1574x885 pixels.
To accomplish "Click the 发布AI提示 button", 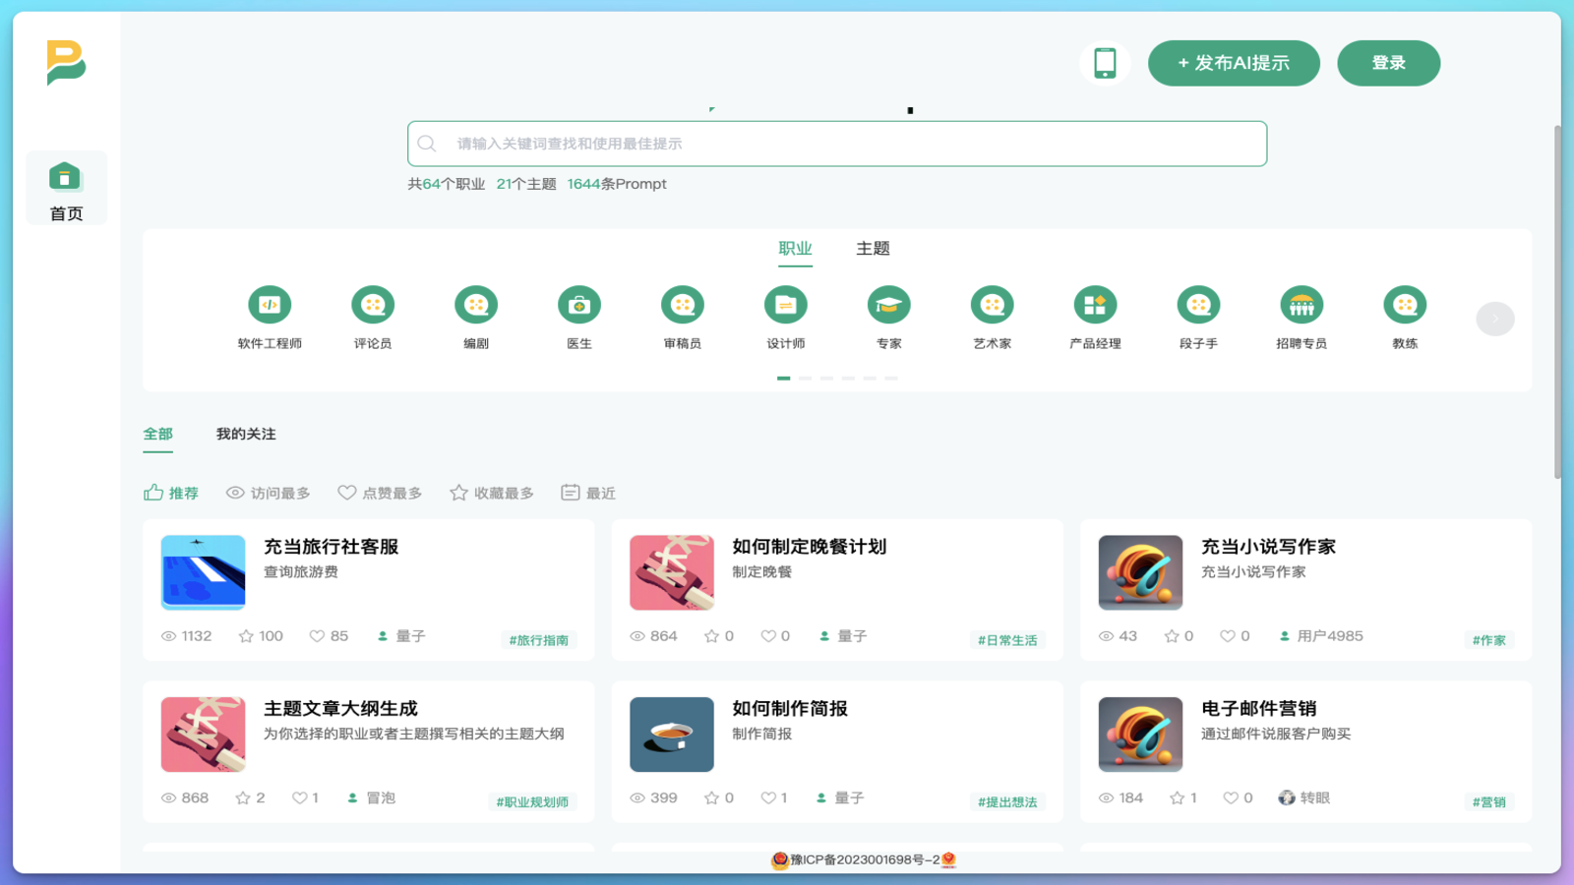I will click(1234, 62).
